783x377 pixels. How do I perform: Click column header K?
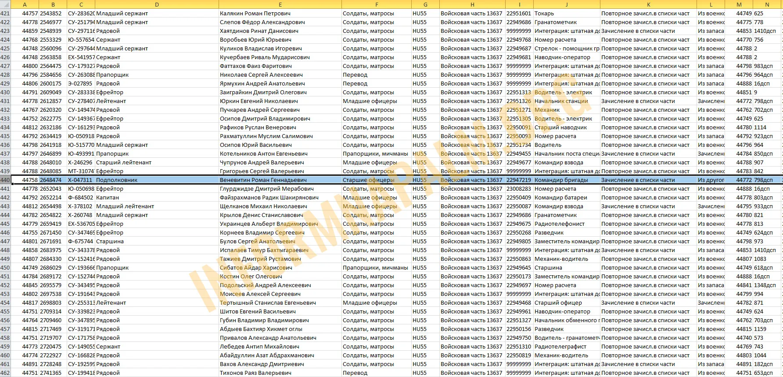(648, 4)
